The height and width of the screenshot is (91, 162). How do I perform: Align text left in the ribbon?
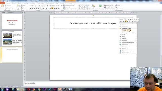(x=50, y=8)
